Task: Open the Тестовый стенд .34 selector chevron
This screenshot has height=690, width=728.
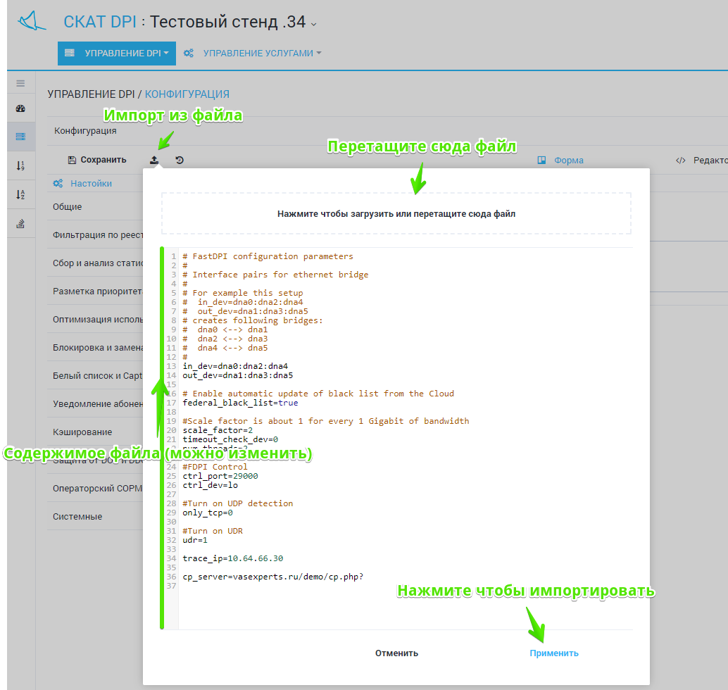Action: click(314, 24)
